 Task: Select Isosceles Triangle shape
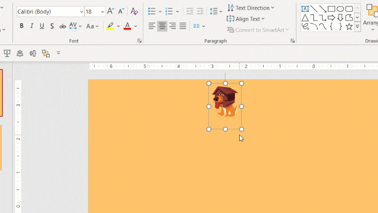305,18
